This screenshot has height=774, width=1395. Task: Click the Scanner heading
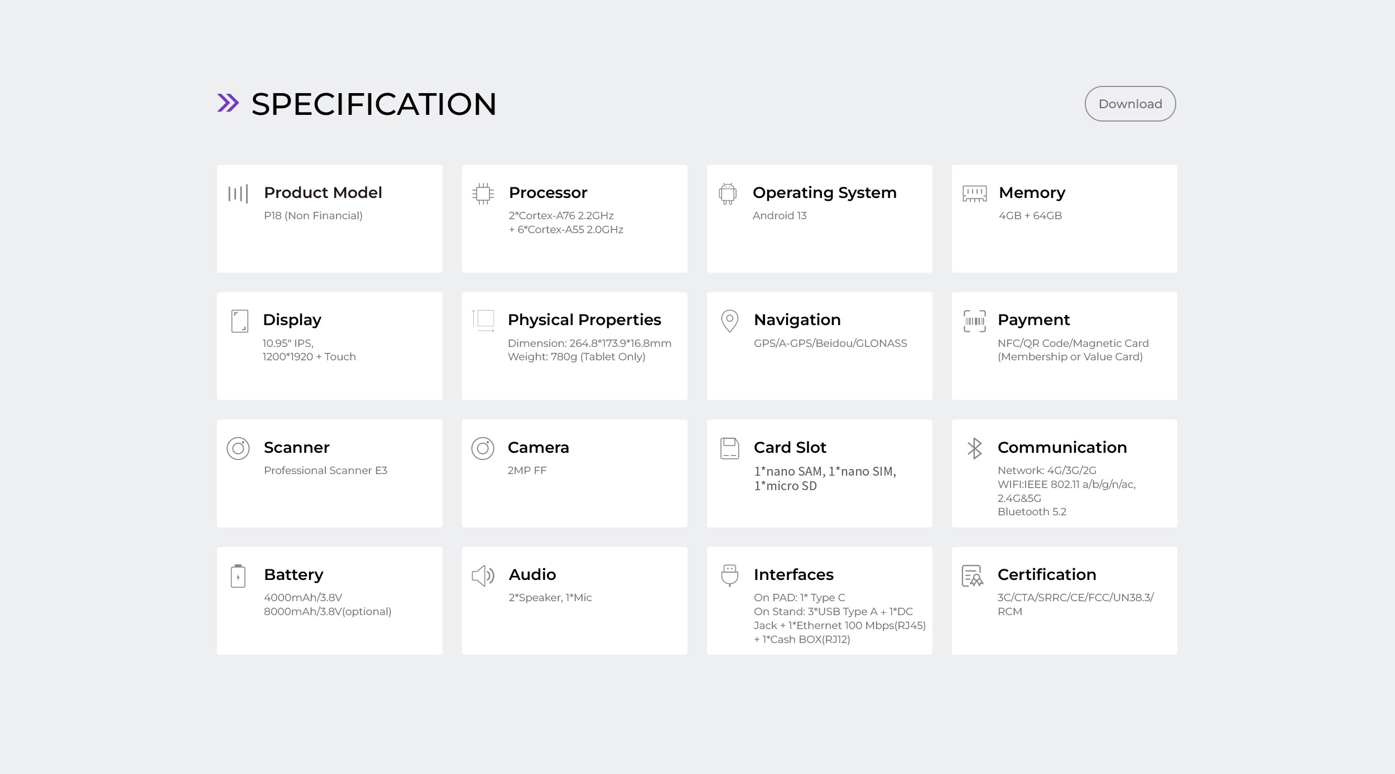click(296, 447)
